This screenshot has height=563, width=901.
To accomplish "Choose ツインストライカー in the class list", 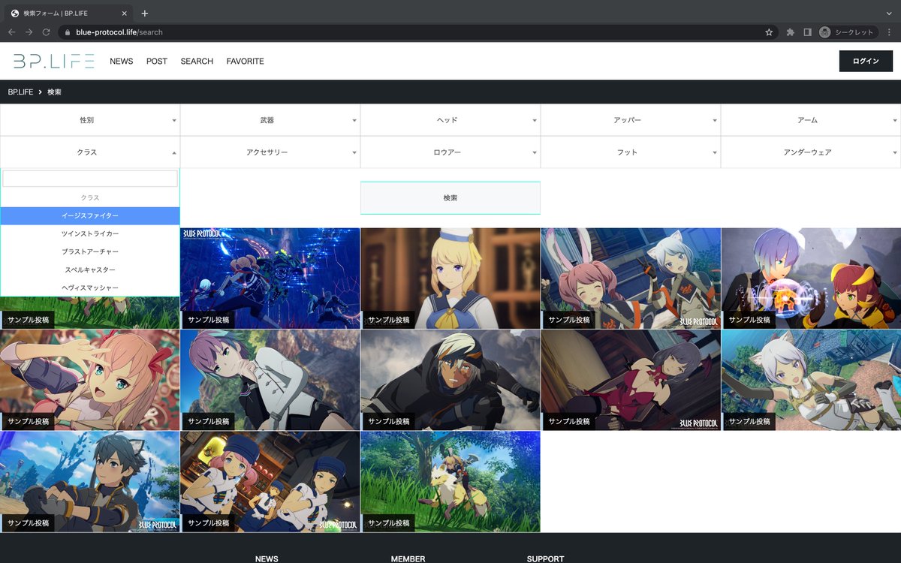I will (x=90, y=233).
